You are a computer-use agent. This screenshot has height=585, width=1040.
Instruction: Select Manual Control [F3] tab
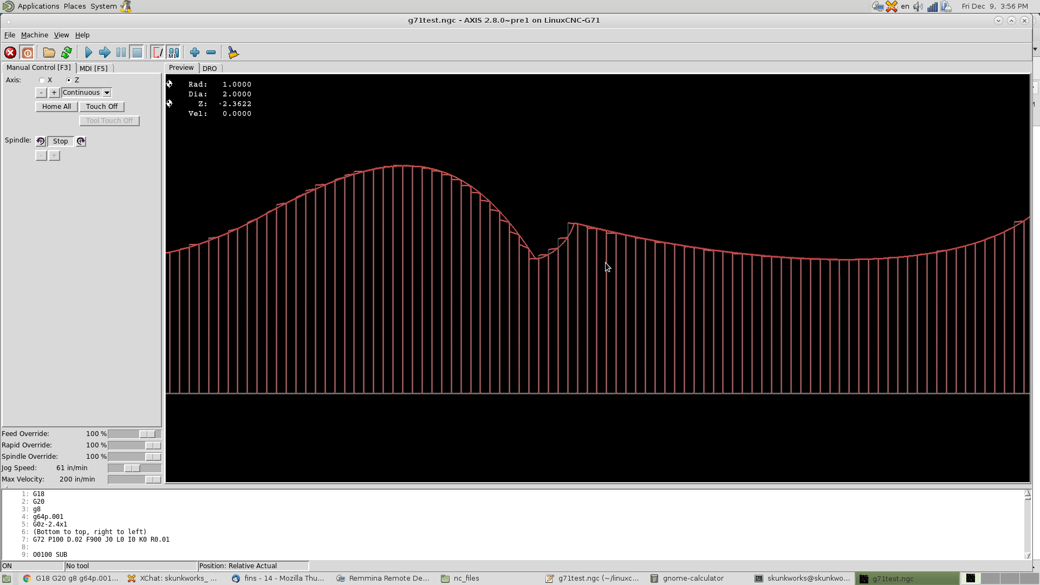point(38,68)
